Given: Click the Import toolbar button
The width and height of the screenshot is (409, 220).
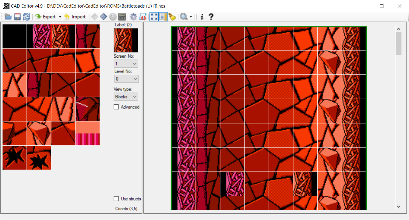Looking at the screenshot, I should point(75,17).
